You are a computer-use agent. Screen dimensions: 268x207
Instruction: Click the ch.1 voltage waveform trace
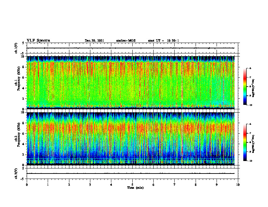(x=131, y=48)
